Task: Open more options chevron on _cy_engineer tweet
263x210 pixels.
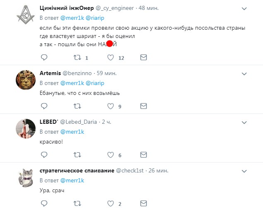Action: [245, 8]
